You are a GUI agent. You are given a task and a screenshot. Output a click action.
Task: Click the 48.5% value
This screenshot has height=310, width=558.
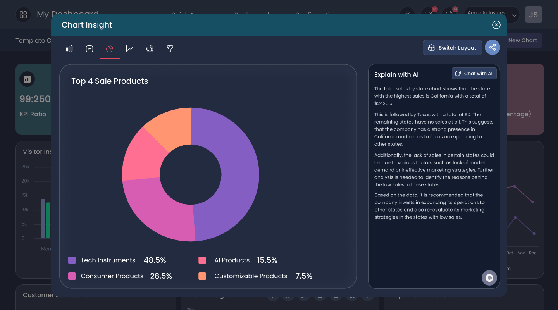tap(155, 260)
